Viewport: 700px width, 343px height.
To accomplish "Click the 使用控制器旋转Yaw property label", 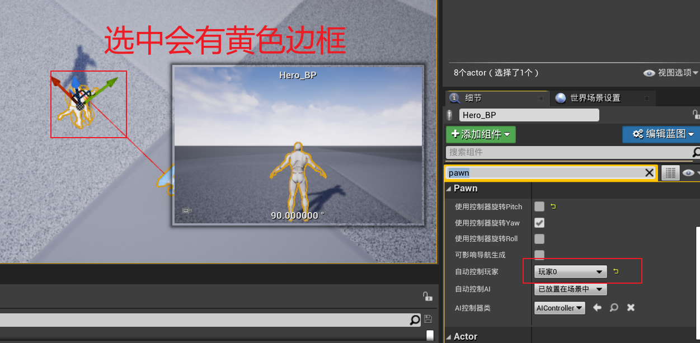I will coord(487,223).
